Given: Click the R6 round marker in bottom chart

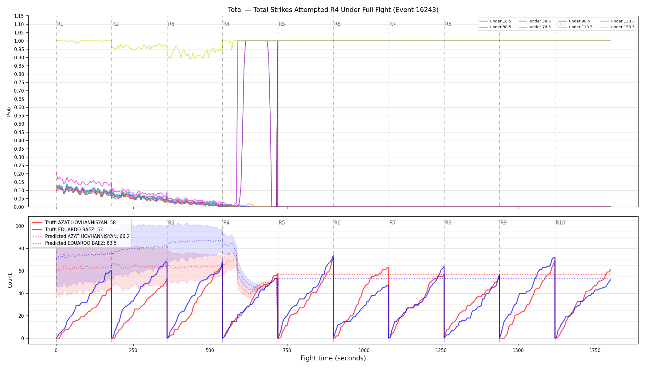Looking at the screenshot, I should pos(337,223).
